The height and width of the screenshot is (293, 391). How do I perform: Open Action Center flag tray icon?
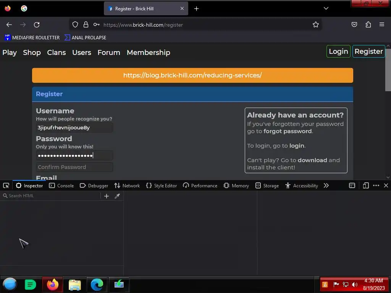336,285
